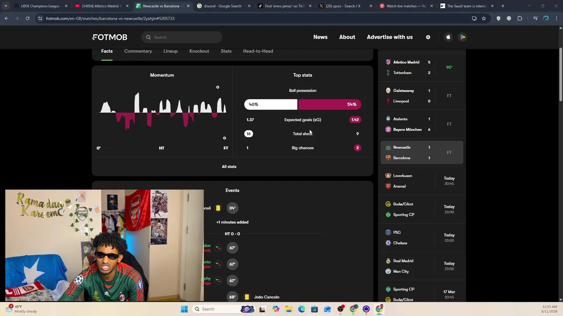Switch to the Knockout tab

point(199,51)
